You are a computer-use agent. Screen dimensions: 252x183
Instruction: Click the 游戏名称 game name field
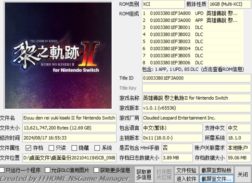(196, 98)
